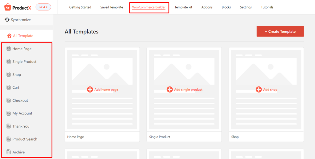Open the Template kit tab

click(183, 7)
